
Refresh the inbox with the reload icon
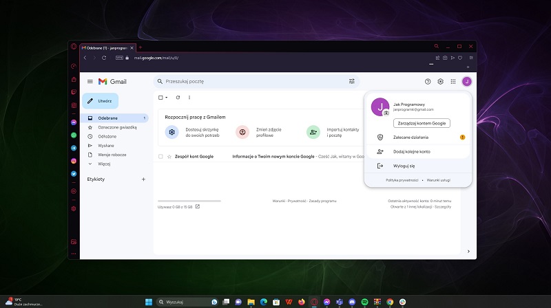(178, 98)
